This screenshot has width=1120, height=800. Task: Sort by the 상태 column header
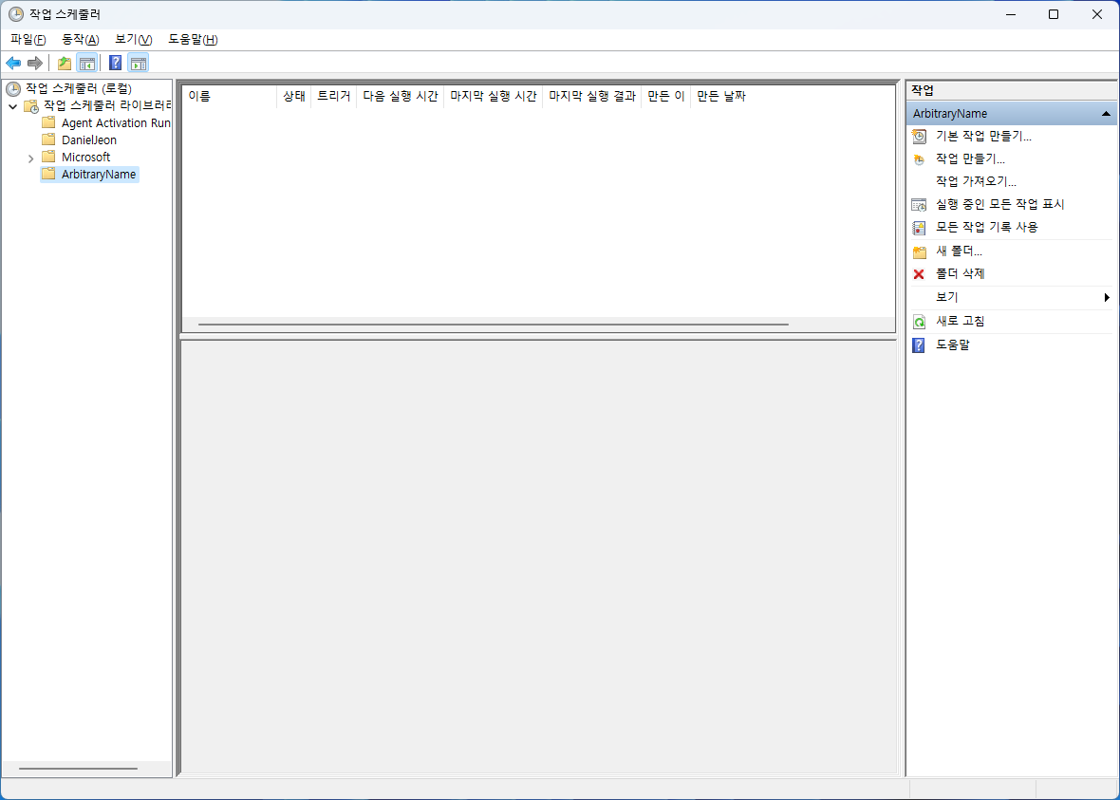pyautogui.click(x=293, y=97)
